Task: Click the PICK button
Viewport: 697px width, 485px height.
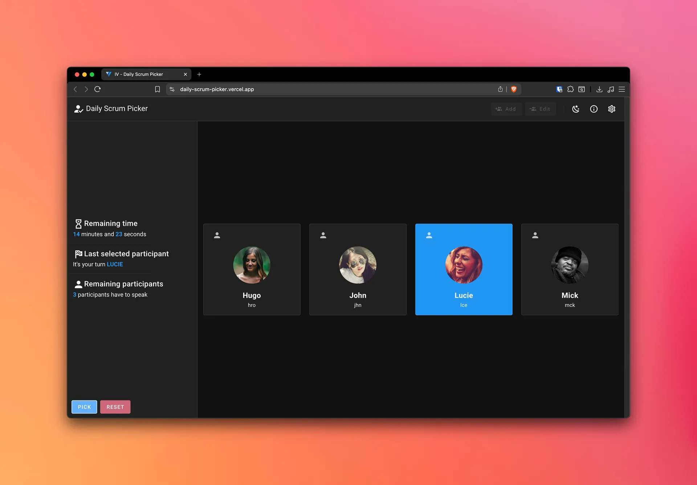Action: (84, 407)
